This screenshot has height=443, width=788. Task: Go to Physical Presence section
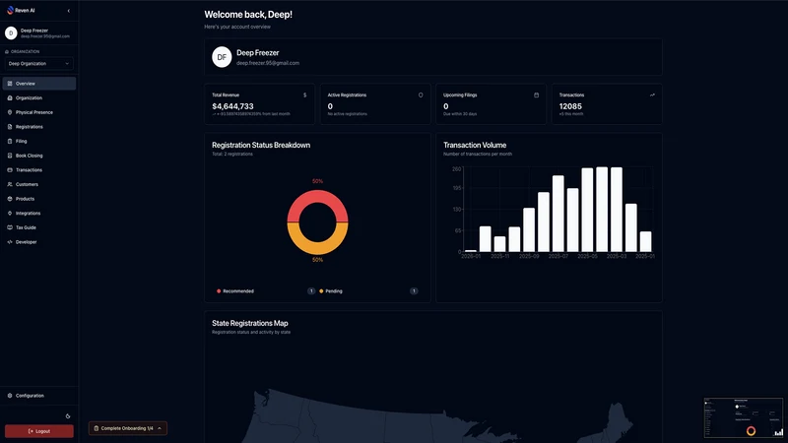(39, 112)
